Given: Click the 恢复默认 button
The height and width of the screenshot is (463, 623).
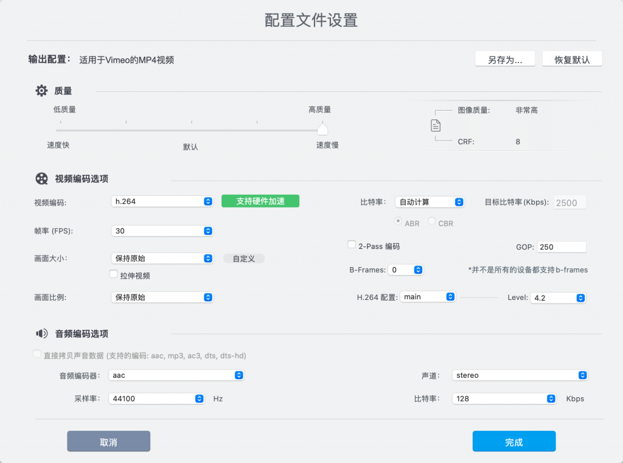Looking at the screenshot, I should (572, 58).
